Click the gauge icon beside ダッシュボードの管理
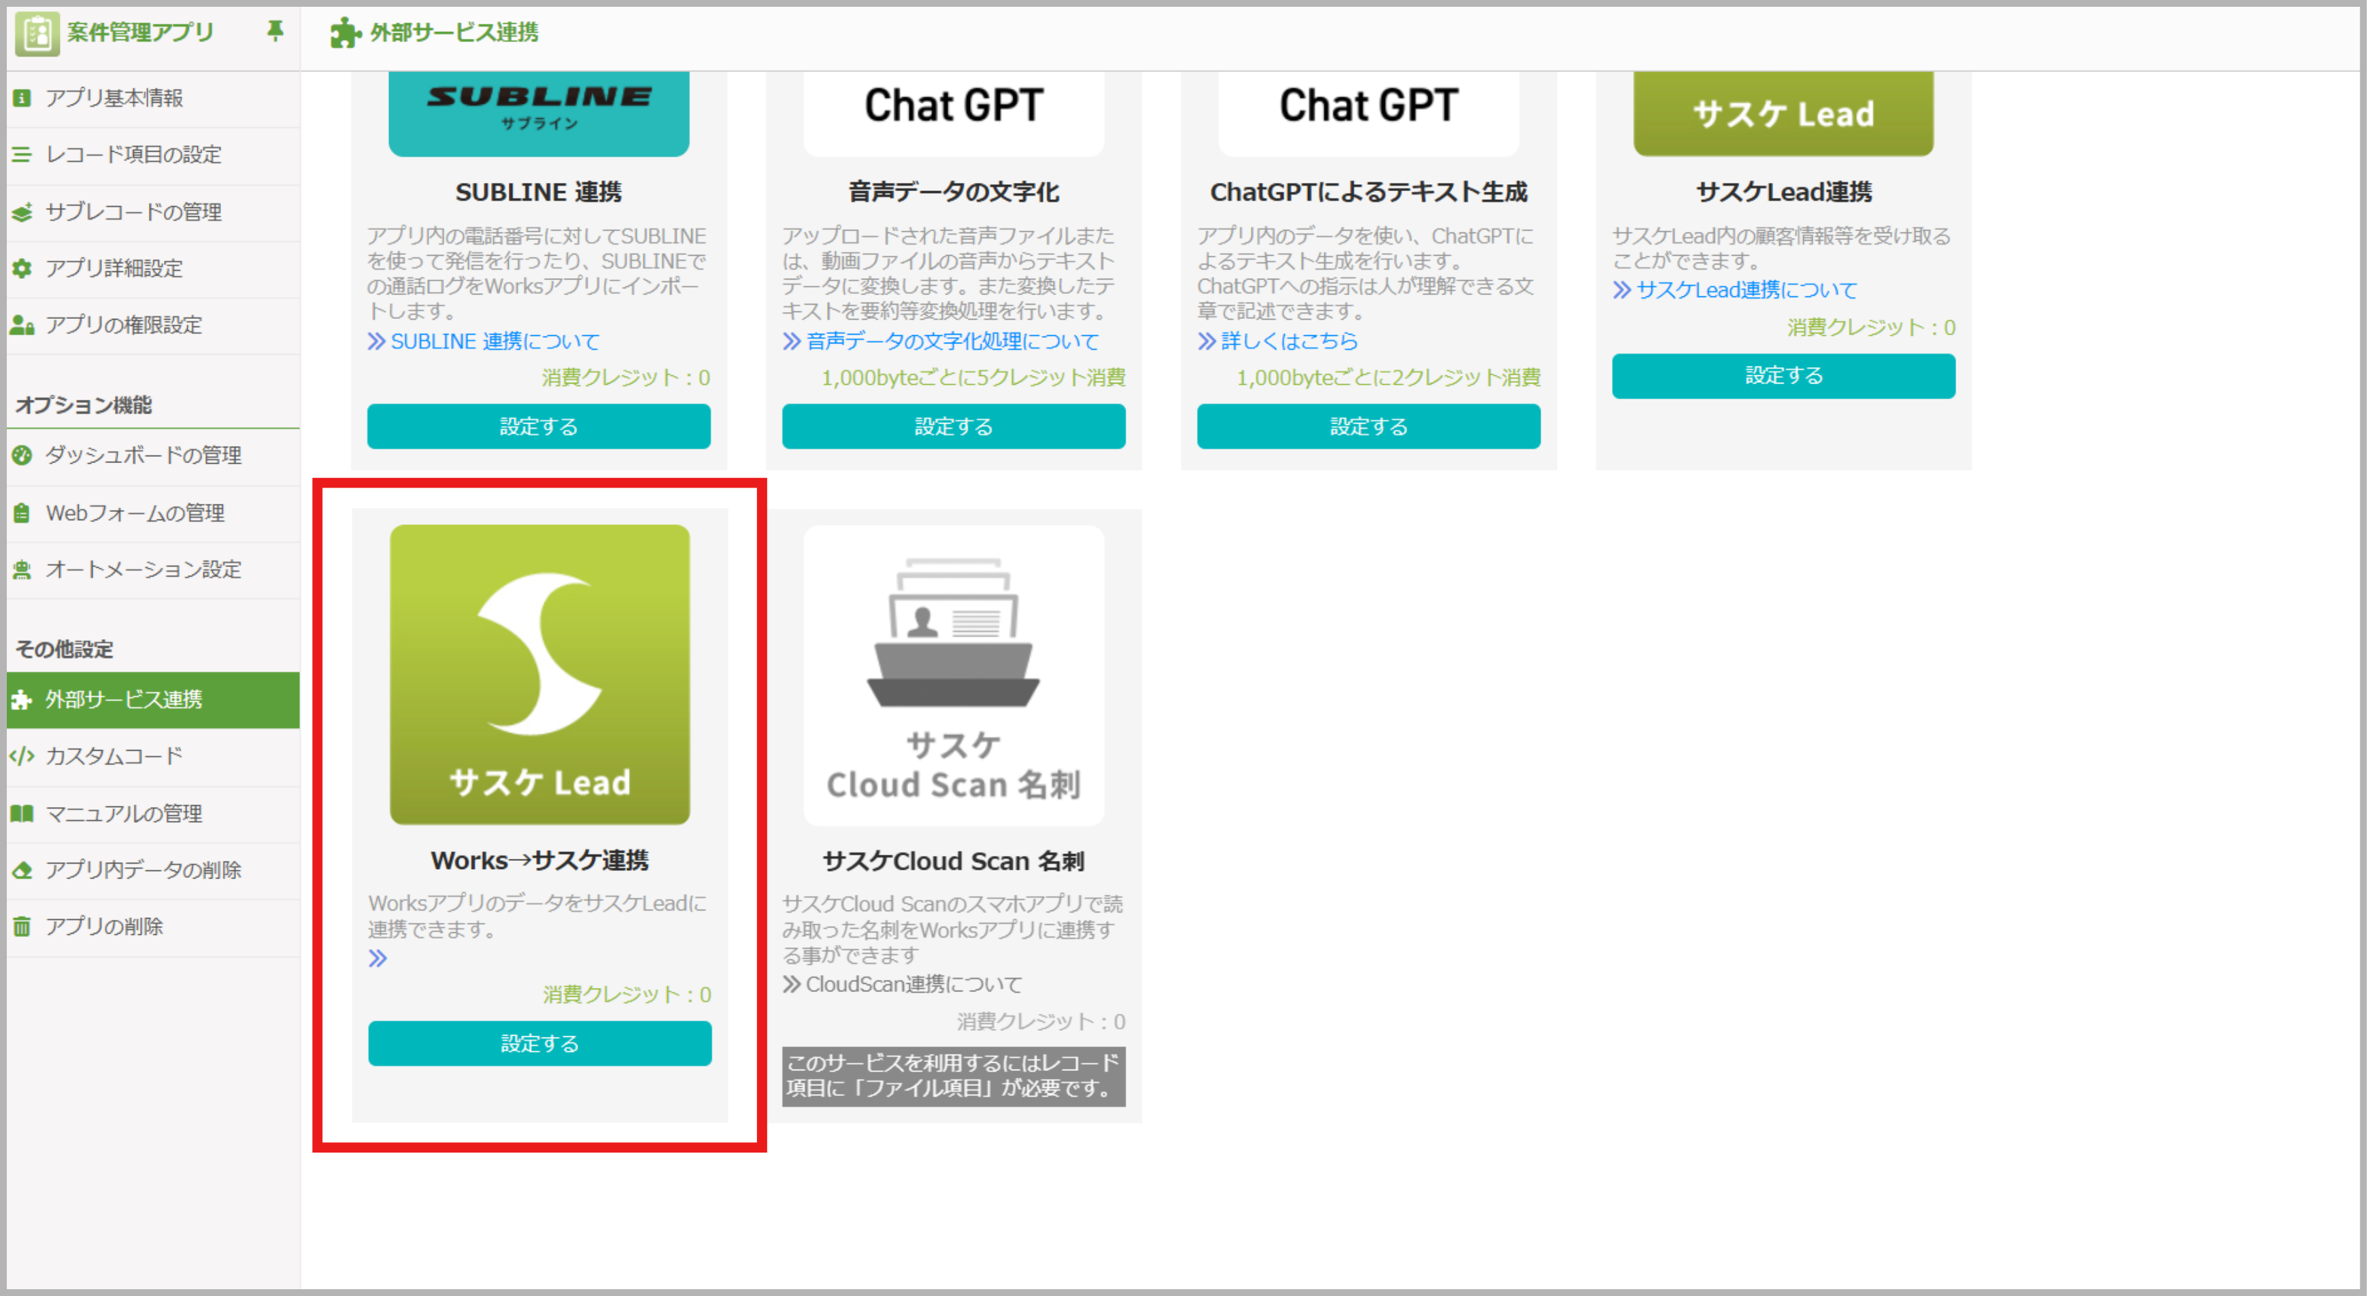2367x1296 pixels. [22, 455]
